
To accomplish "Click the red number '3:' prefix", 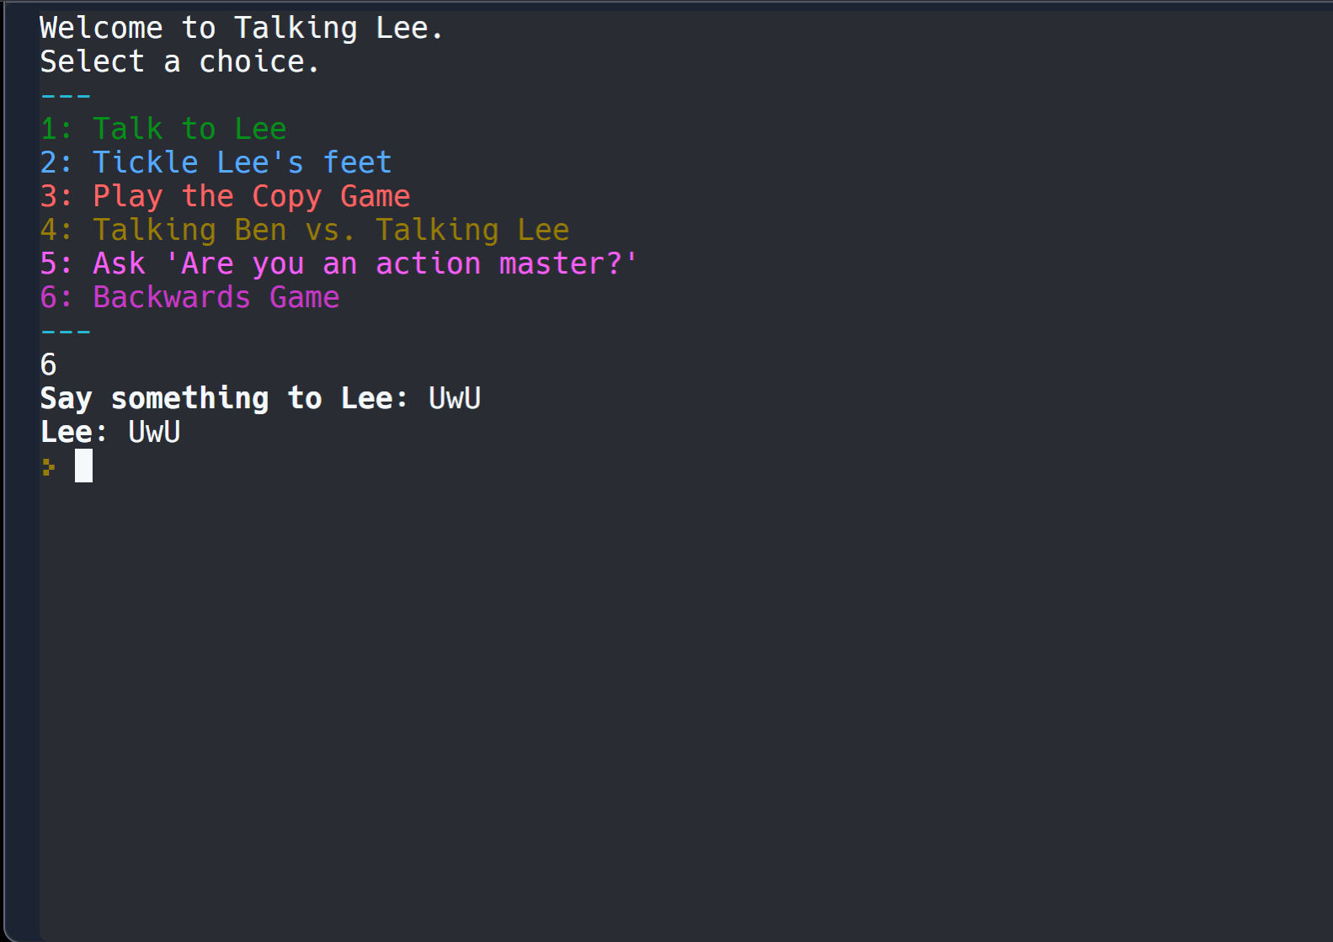I will pyautogui.click(x=56, y=196).
